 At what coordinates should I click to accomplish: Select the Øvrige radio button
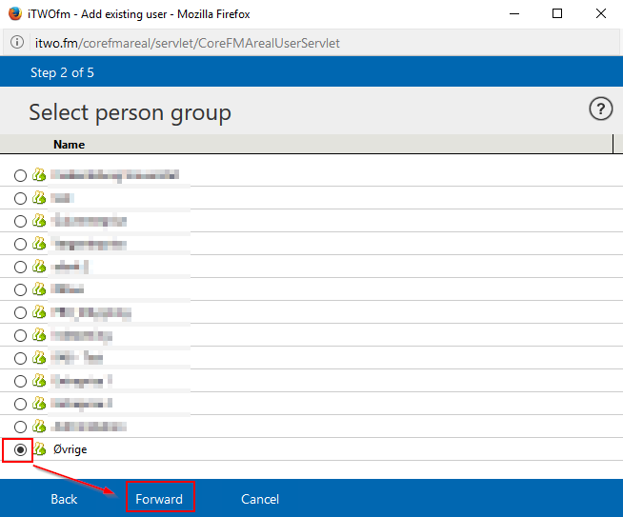coord(20,449)
